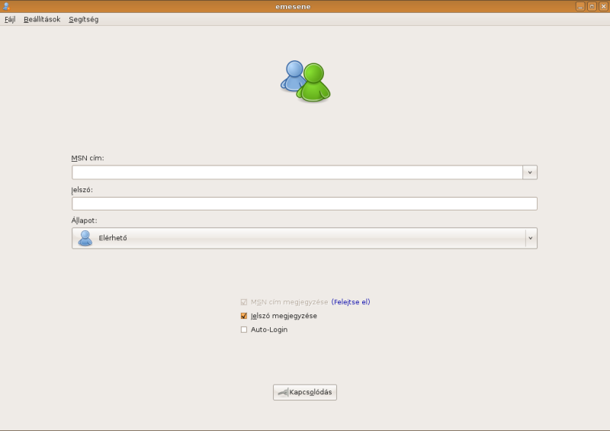Toggle MSN cím megjegyzése checkbox

[244, 302]
